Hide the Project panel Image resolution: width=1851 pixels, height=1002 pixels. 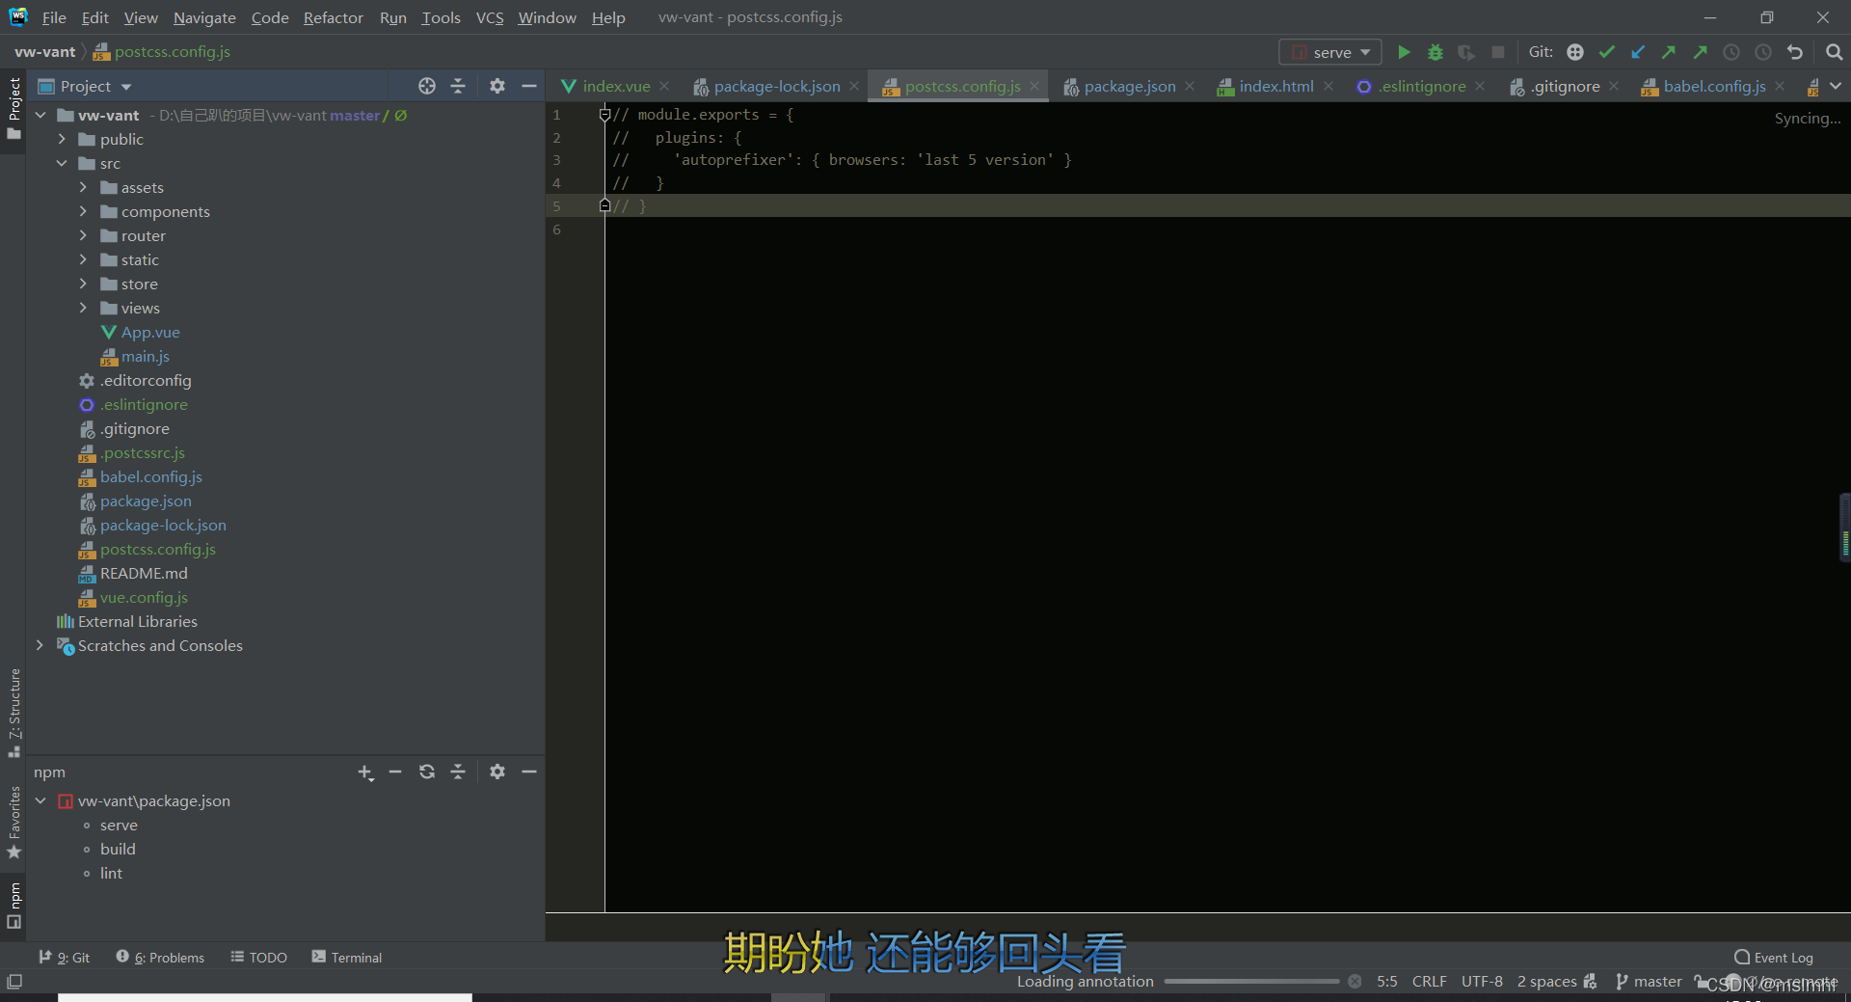(x=528, y=86)
